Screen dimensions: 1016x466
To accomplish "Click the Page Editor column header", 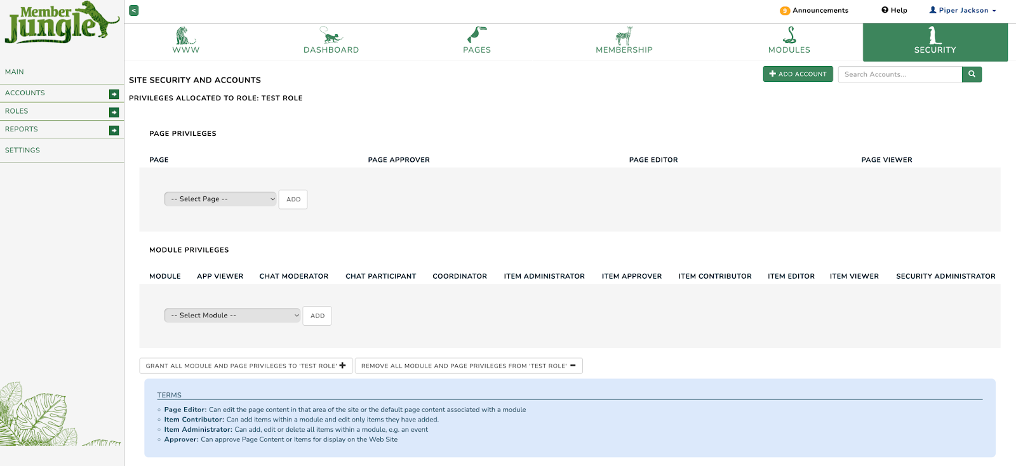I will (653, 160).
